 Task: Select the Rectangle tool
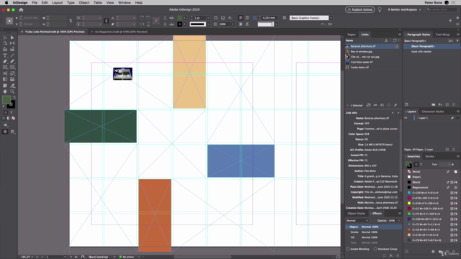(x=12, y=67)
